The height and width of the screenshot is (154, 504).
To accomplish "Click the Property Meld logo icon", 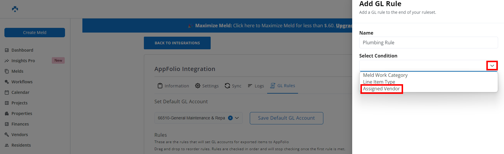I will tap(15, 9).
